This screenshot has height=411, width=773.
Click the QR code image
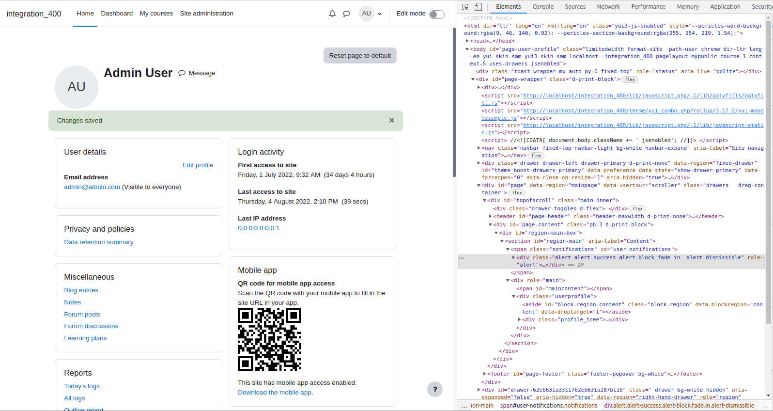tap(269, 340)
